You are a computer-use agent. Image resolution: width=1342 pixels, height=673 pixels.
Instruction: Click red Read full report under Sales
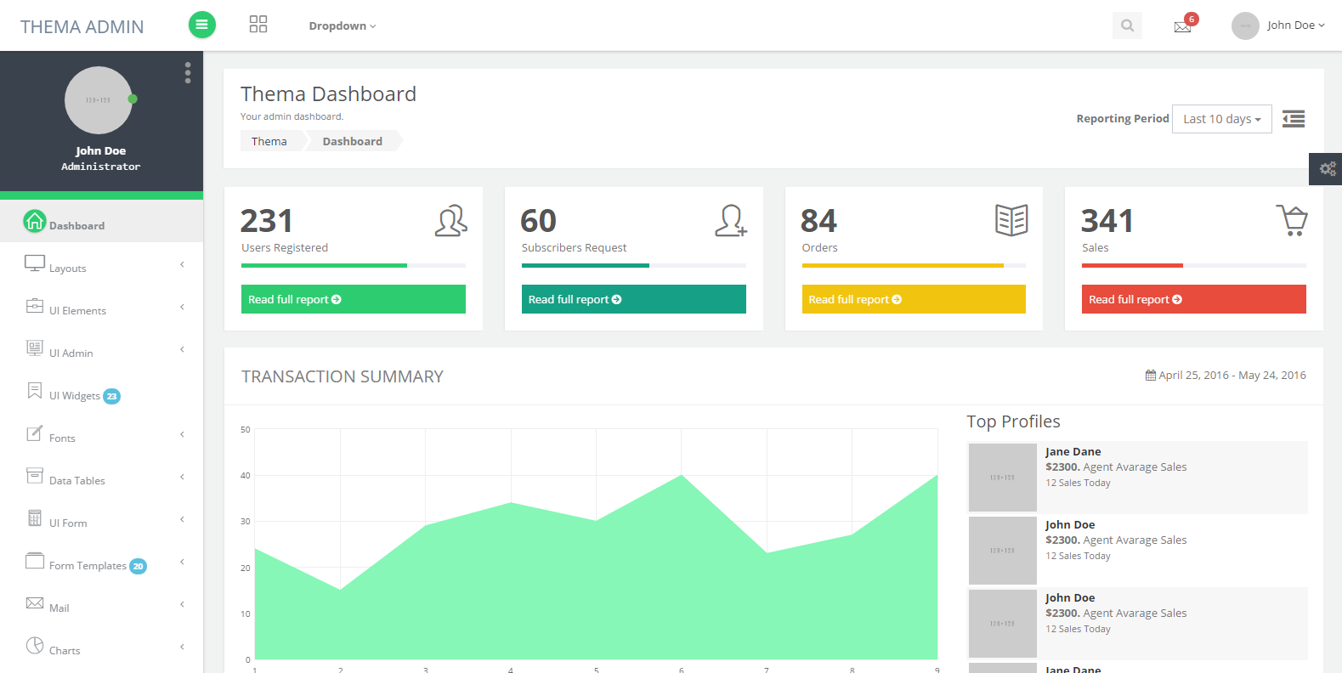pos(1193,299)
